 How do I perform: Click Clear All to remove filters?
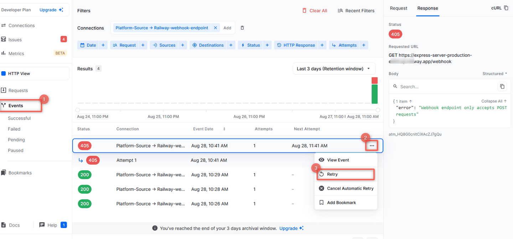click(x=314, y=10)
